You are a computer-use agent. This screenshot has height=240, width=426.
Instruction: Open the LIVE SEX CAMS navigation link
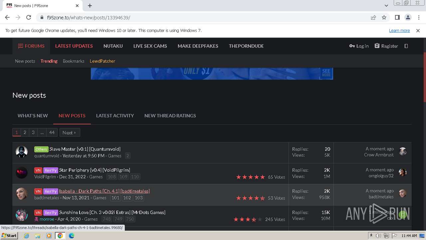click(150, 46)
